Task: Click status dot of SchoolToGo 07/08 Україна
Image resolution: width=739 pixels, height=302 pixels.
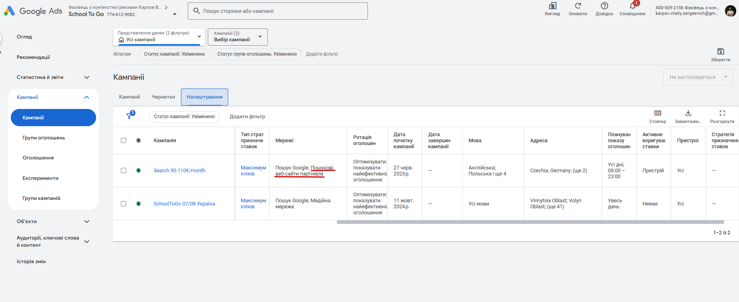Action: [x=139, y=204]
